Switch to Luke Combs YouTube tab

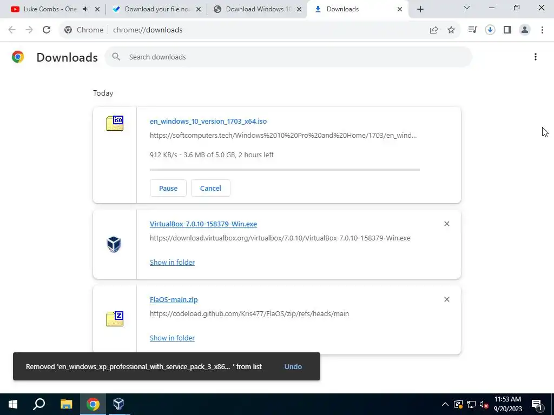49,9
